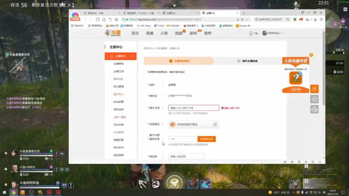
Task: Open the user account dropdown in header
Action: (273, 33)
